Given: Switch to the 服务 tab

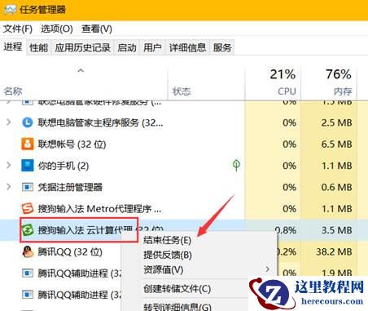Looking at the screenshot, I should (x=222, y=47).
